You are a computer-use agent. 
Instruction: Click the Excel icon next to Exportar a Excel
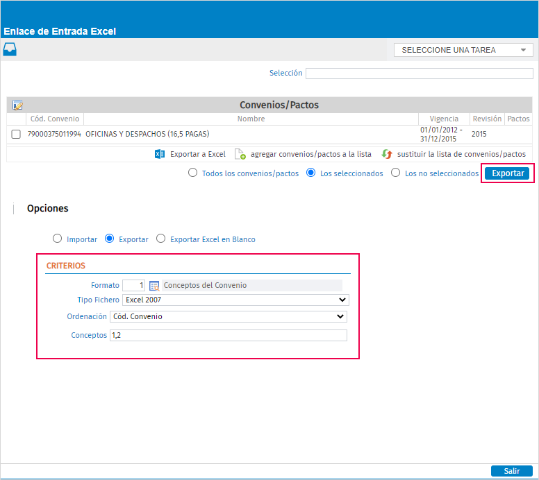coord(160,154)
